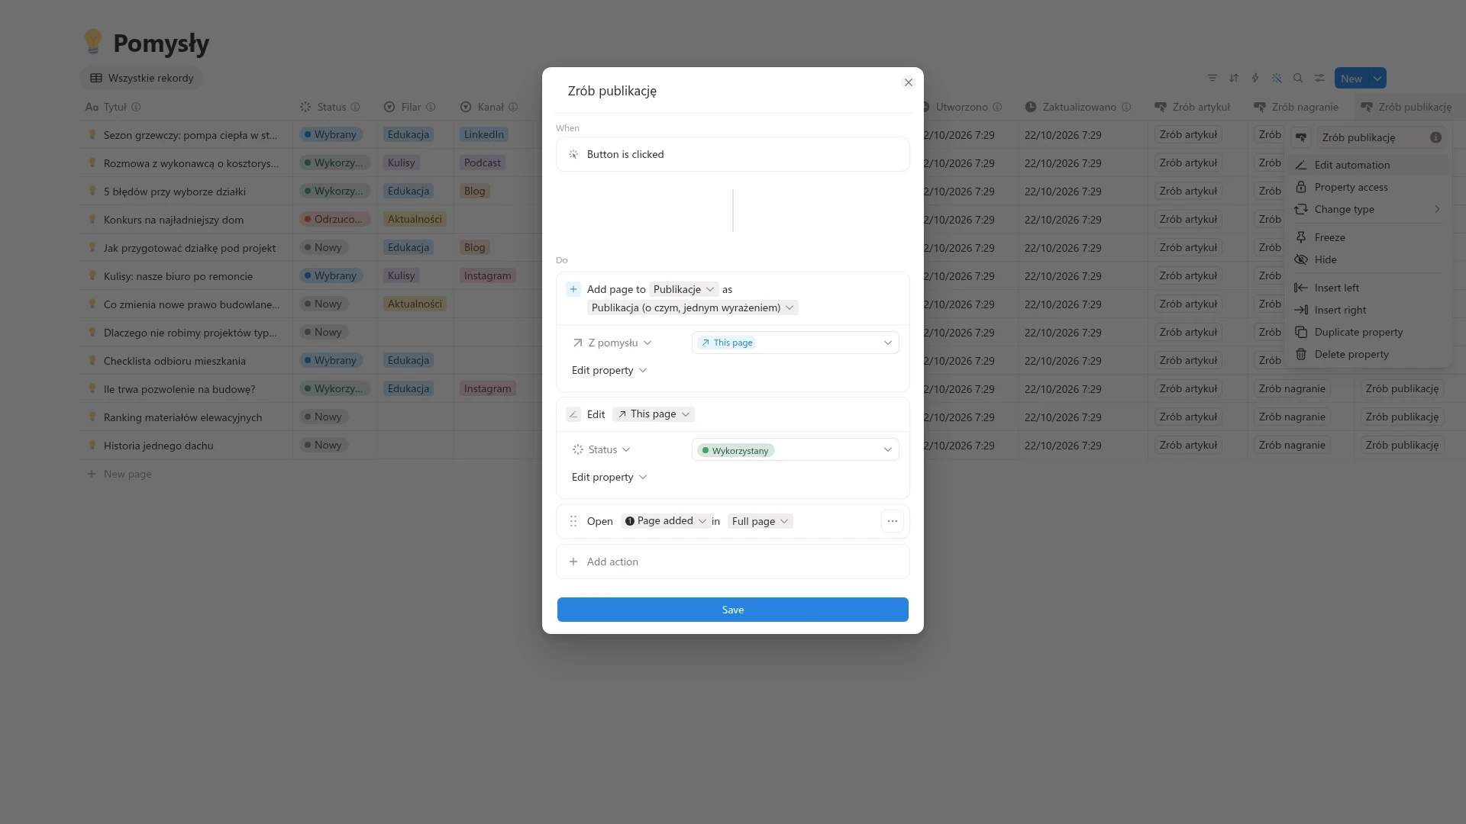Click the filter icon in the toolbar
Viewport: 1466px width, 824px height.
tap(1213, 78)
